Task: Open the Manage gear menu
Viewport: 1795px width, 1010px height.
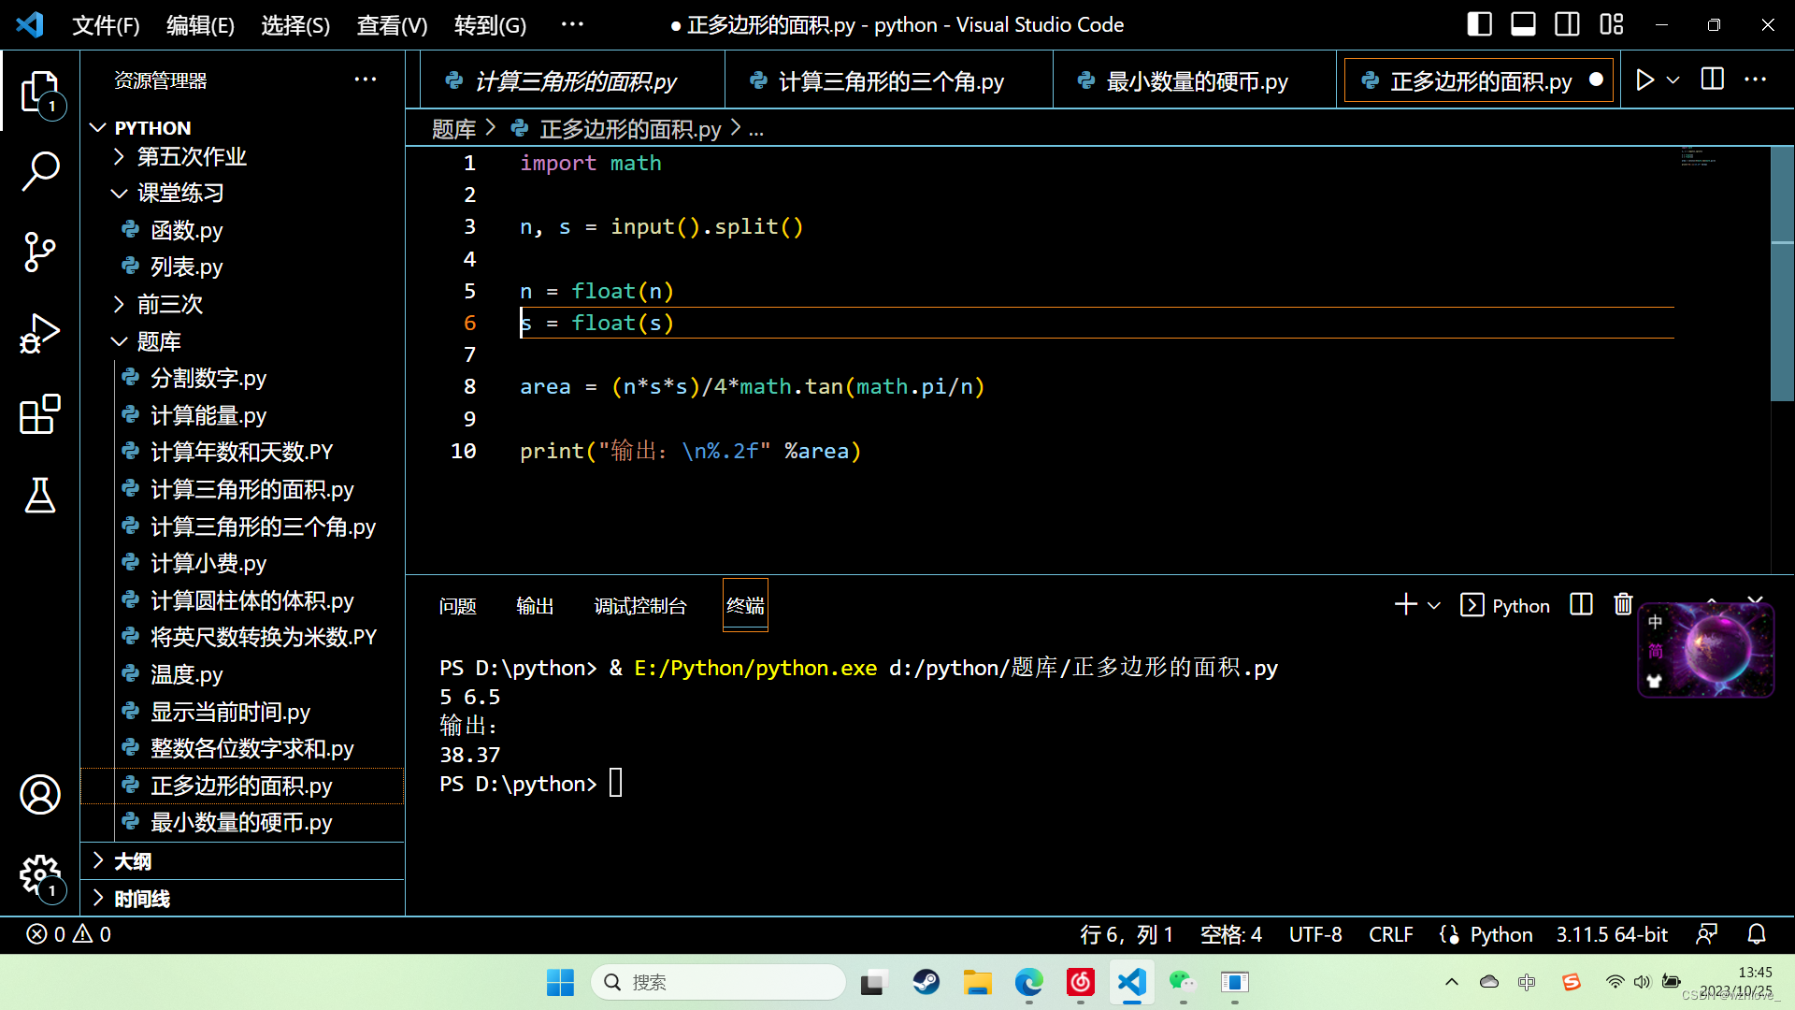Action: pos(40,875)
